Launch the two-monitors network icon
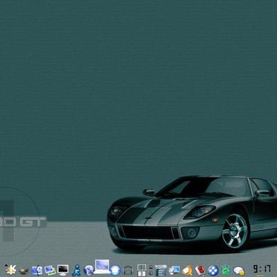277x277 pixels. [174, 270]
